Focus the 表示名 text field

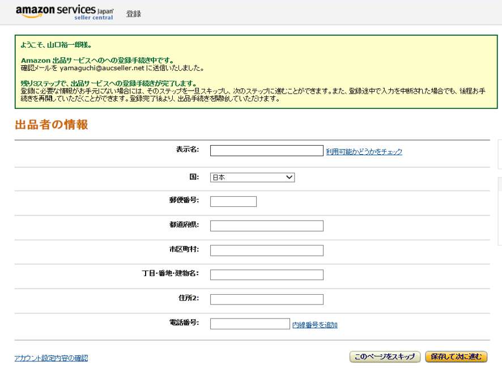click(x=266, y=151)
